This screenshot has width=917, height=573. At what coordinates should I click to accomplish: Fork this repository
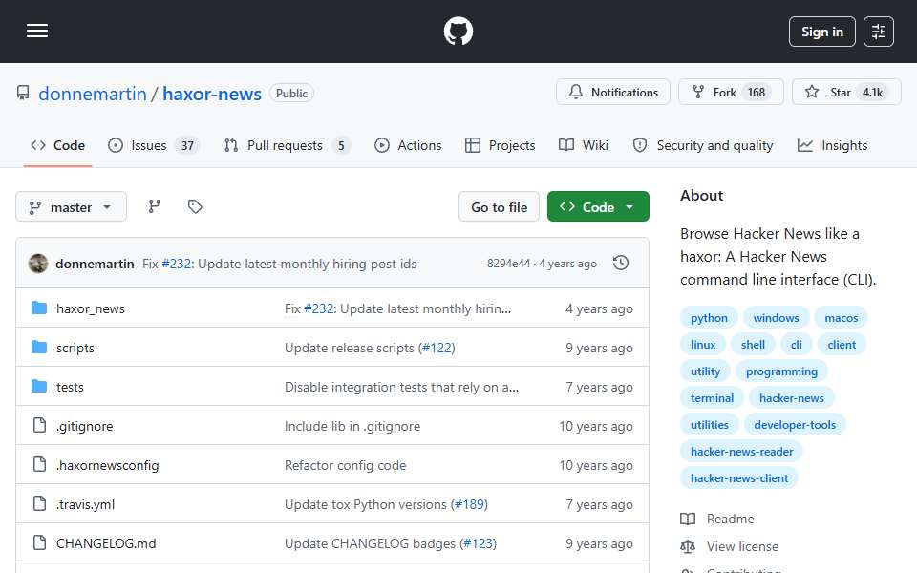click(731, 92)
